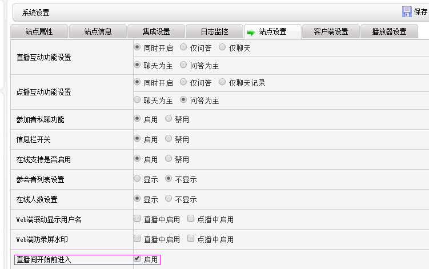The image size is (429, 269).
Task: Open the 播放器设置 tab
Action: point(389,32)
